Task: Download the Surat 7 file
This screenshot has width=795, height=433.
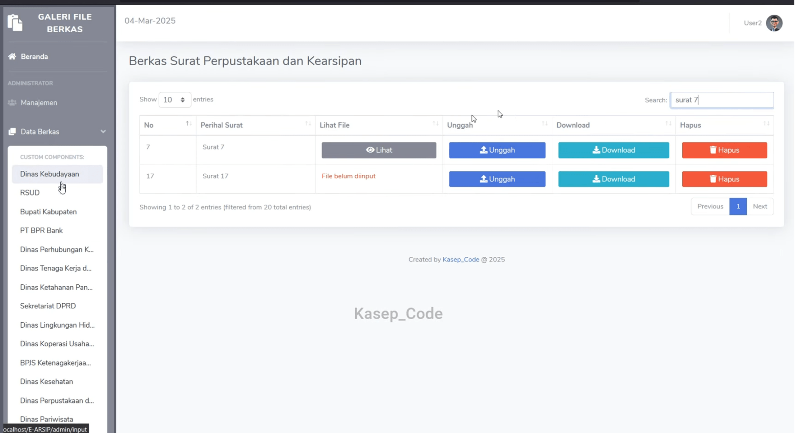Action: click(x=613, y=150)
